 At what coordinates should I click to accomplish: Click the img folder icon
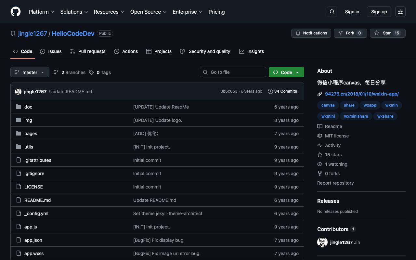tap(19, 120)
